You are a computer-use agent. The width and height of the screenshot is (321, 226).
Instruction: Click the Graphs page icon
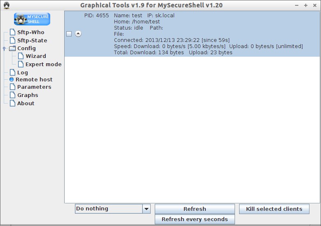pyautogui.click(x=12, y=95)
